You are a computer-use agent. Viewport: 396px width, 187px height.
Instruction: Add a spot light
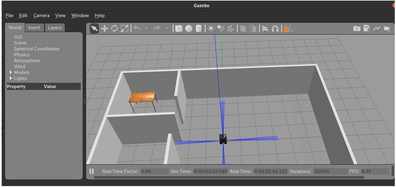pyautogui.click(x=221, y=29)
